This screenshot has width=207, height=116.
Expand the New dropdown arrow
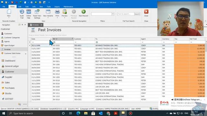coord(9,18)
